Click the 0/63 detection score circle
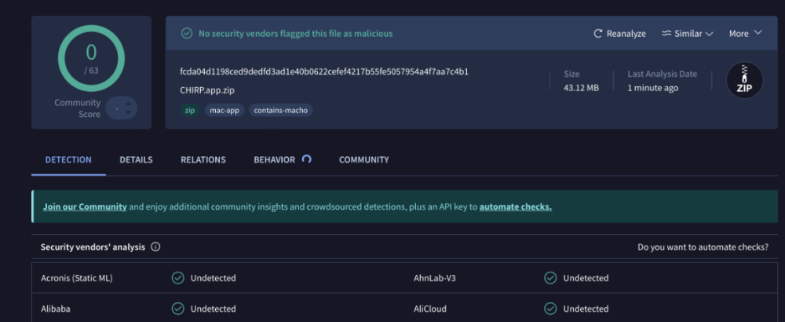 (91, 58)
